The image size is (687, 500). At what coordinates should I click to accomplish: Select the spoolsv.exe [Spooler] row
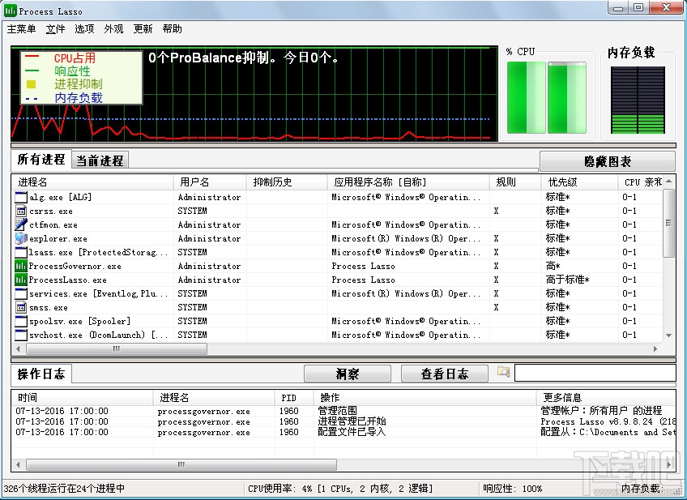(x=337, y=321)
